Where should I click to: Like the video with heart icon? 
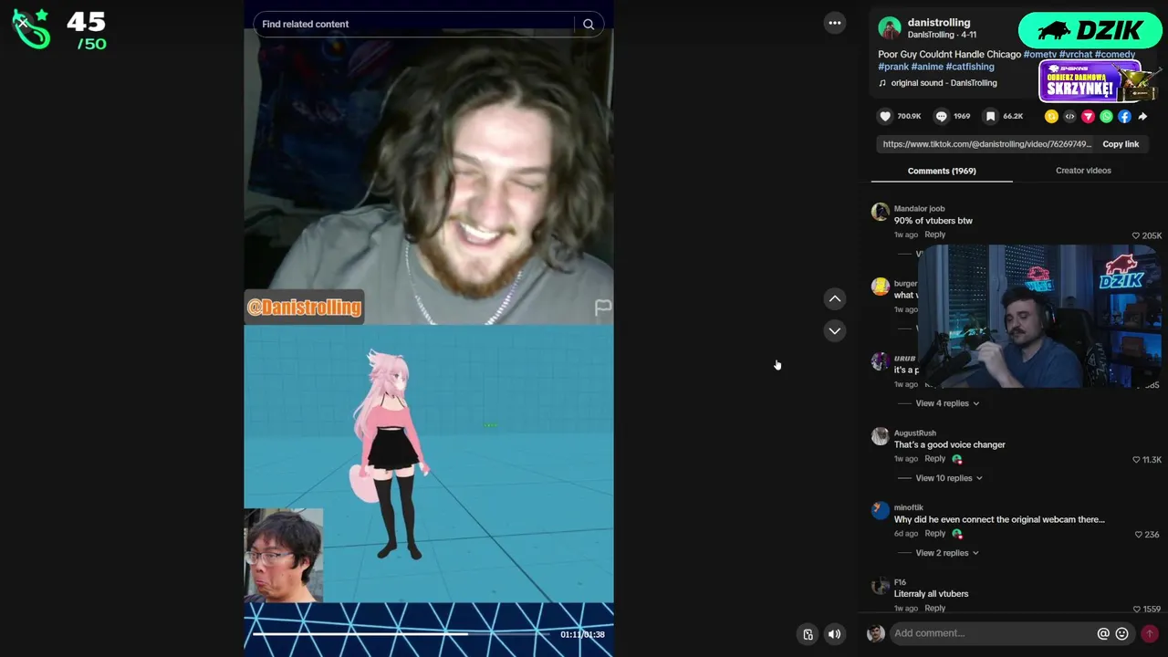[x=885, y=116]
